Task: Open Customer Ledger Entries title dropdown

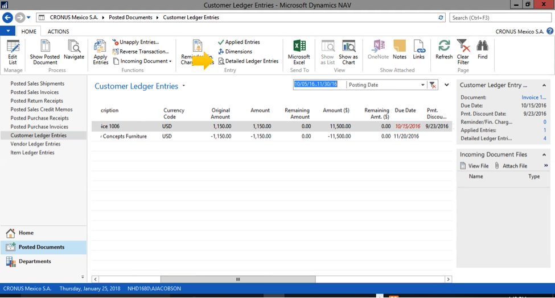Action: tap(184, 86)
